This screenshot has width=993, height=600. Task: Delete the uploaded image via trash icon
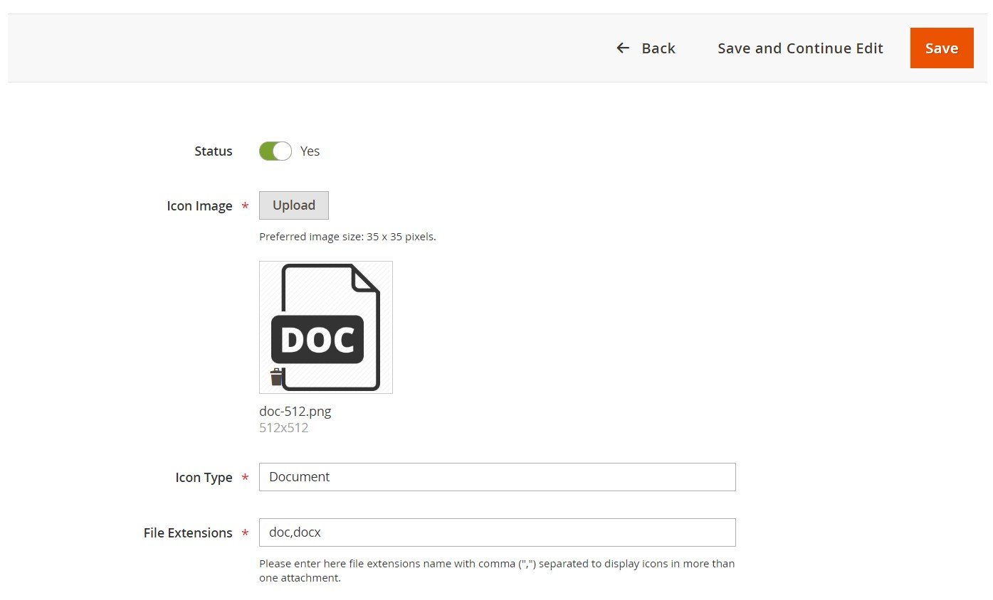pos(276,377)
